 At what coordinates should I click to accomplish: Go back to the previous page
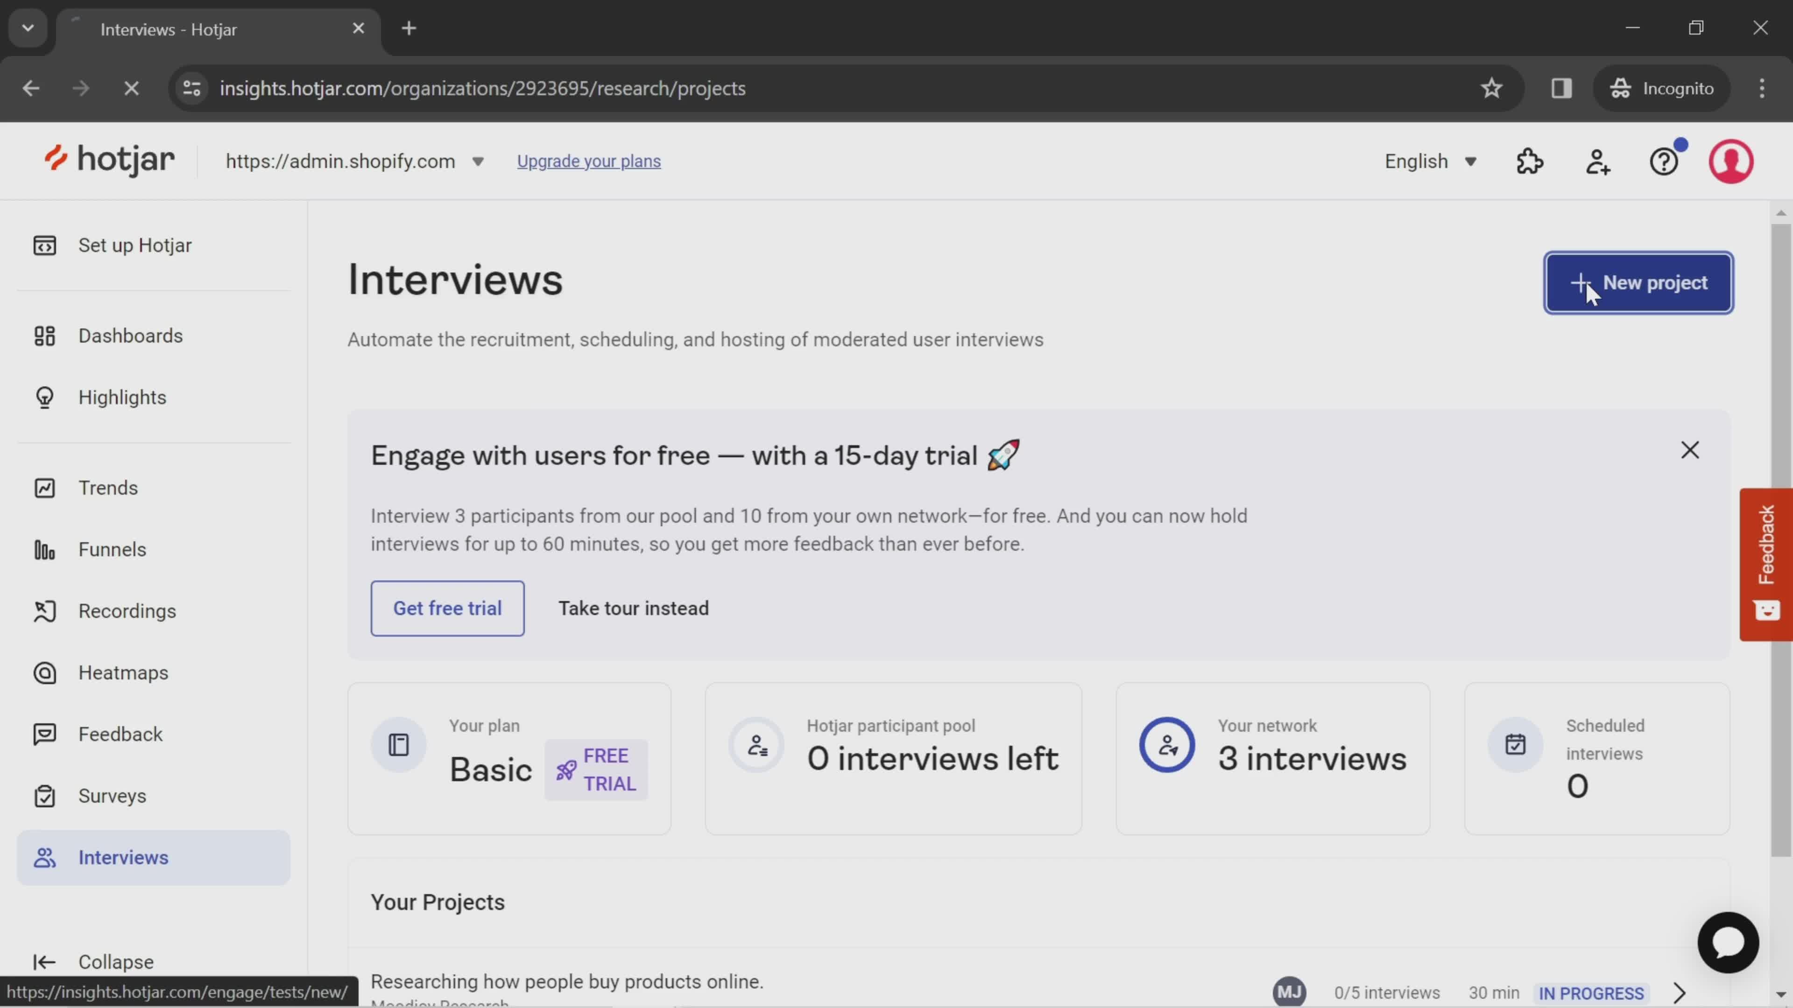click(31, 88)
